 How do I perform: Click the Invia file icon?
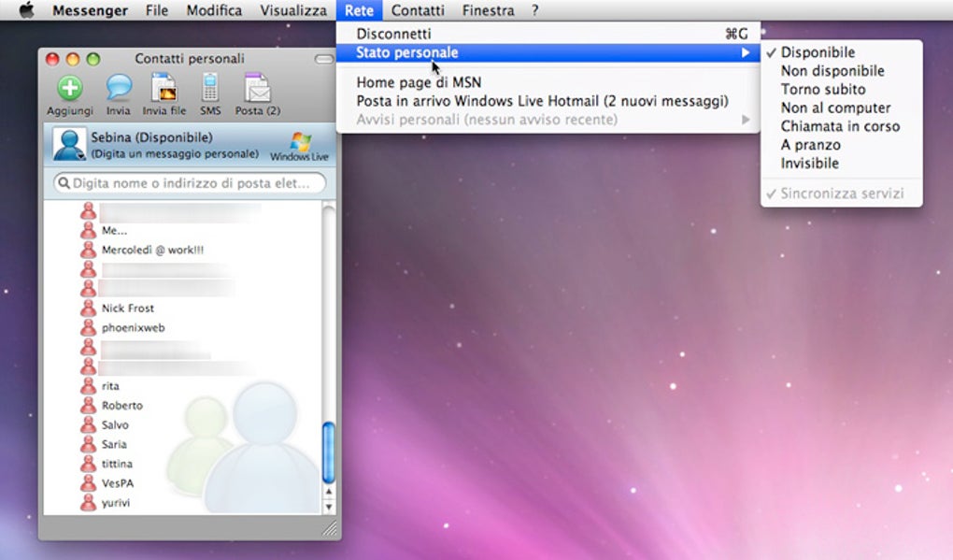pyautogui.click(x=164, y=88)
